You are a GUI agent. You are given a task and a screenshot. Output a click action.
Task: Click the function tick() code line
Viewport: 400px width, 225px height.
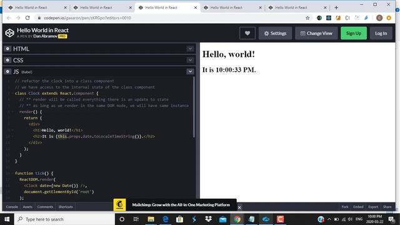pyautogui.click(x=34, y=173)
